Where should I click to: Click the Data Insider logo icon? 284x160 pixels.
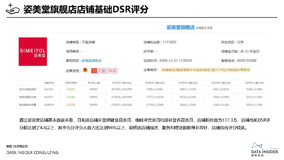point(257,145)
